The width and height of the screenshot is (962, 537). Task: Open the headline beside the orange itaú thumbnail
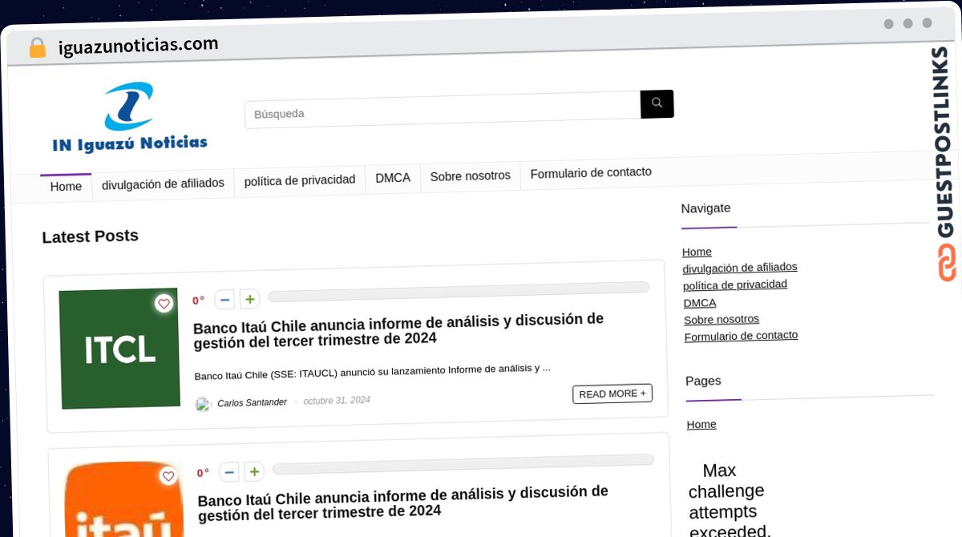pos(403,503)
